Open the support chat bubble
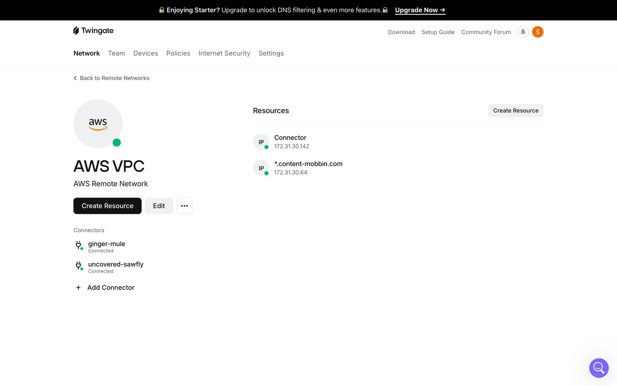This screenshot has height=386, width=617. (x=599, y=368)
